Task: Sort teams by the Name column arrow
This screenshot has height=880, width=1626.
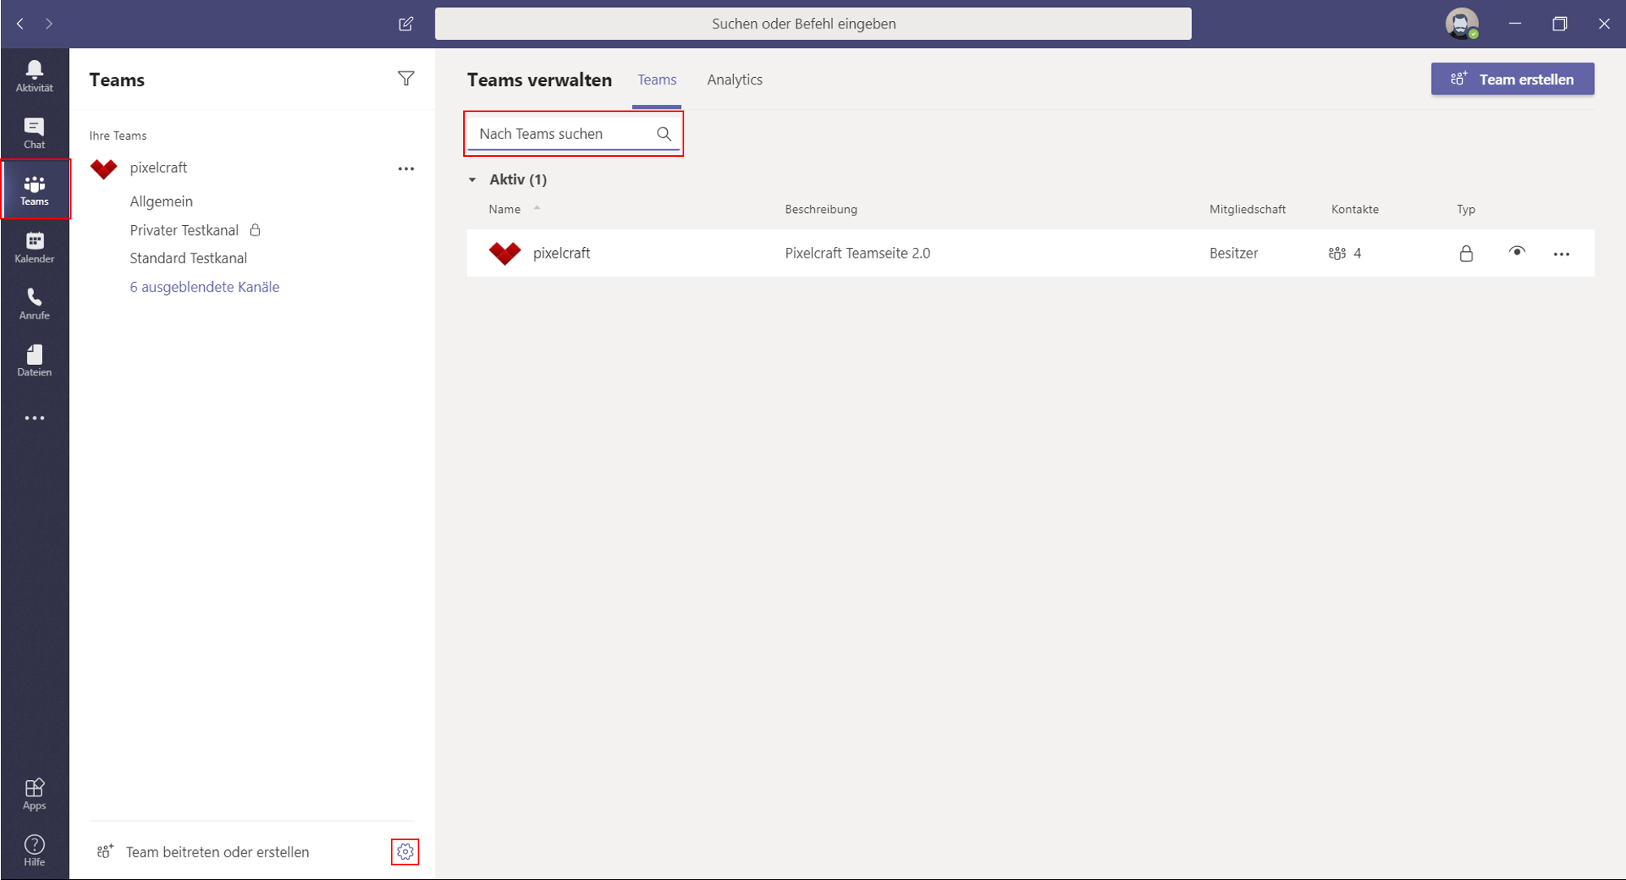Action: click(x=537, y=208)
